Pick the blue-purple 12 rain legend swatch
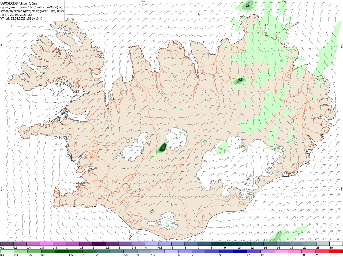Image resolution: width=343 pixels, height=257 pixels. click(253, 251)
